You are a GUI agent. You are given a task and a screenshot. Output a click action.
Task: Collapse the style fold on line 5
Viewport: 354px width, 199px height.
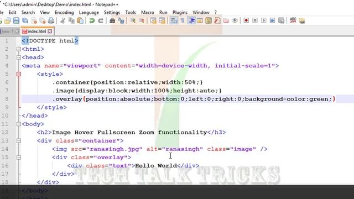[19, 74]
